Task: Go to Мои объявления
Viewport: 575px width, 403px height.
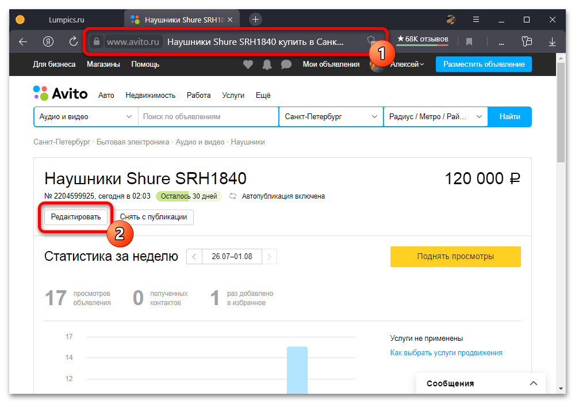Action: coord(331,64)
